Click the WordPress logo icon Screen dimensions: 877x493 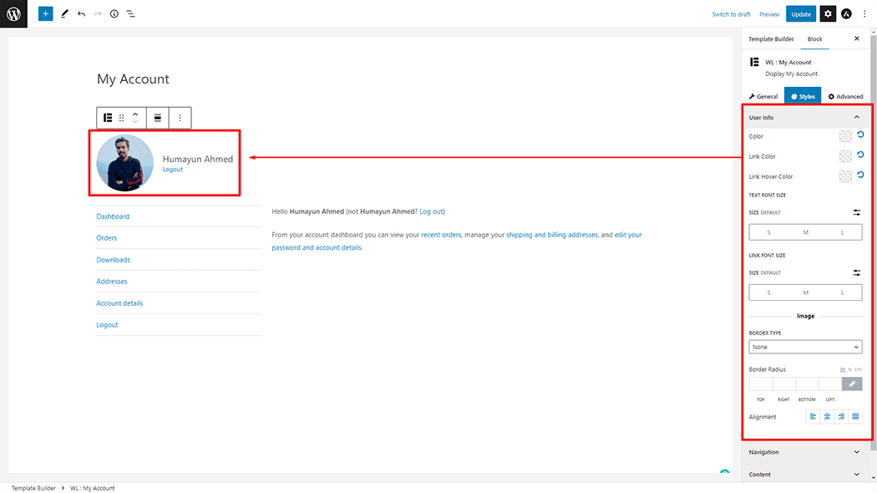(13, 13)
